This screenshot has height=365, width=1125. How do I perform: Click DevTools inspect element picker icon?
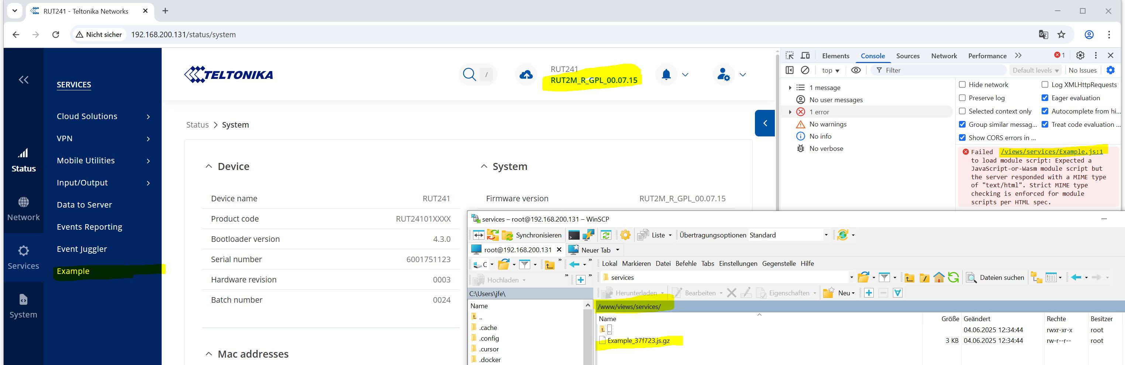(790, 55)
